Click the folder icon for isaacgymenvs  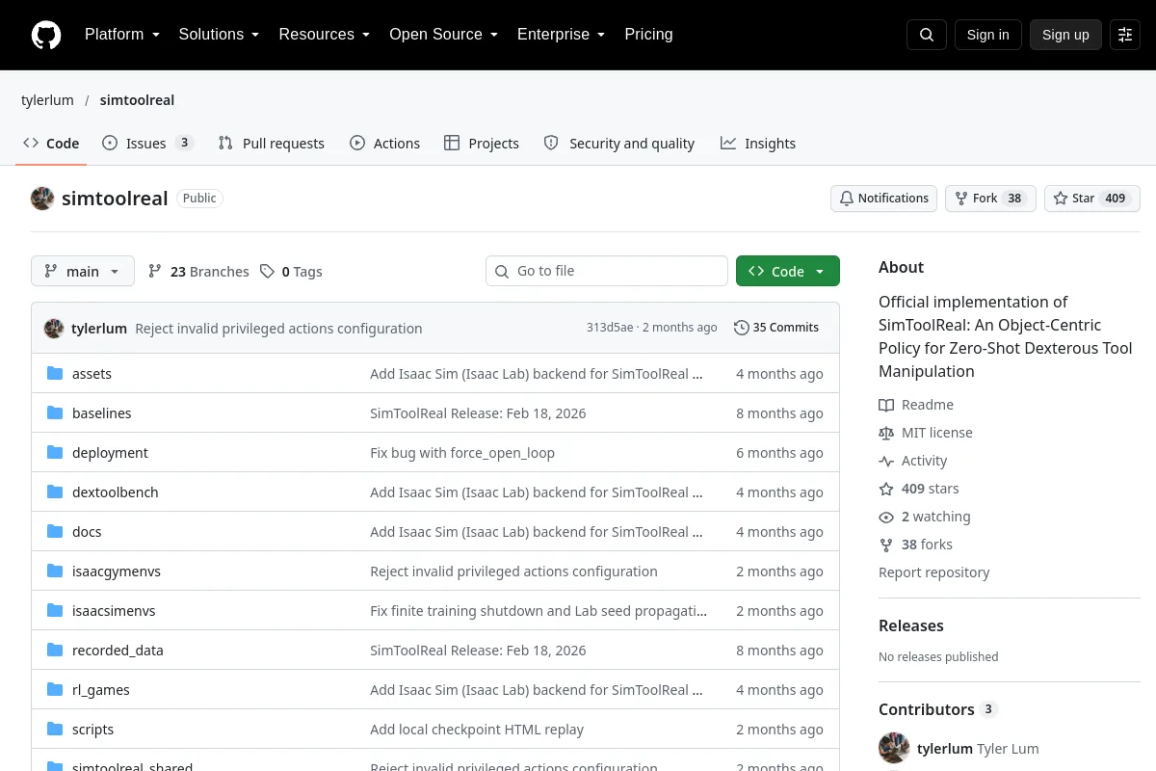(55, 572)
